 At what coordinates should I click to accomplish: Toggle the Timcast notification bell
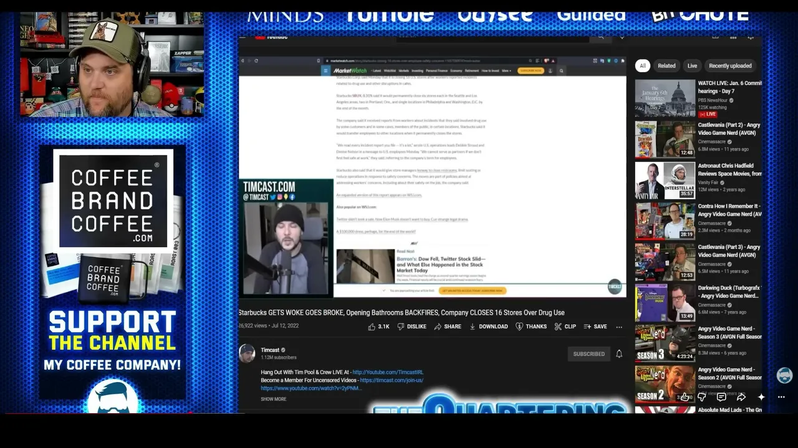(x=619, y=353)
